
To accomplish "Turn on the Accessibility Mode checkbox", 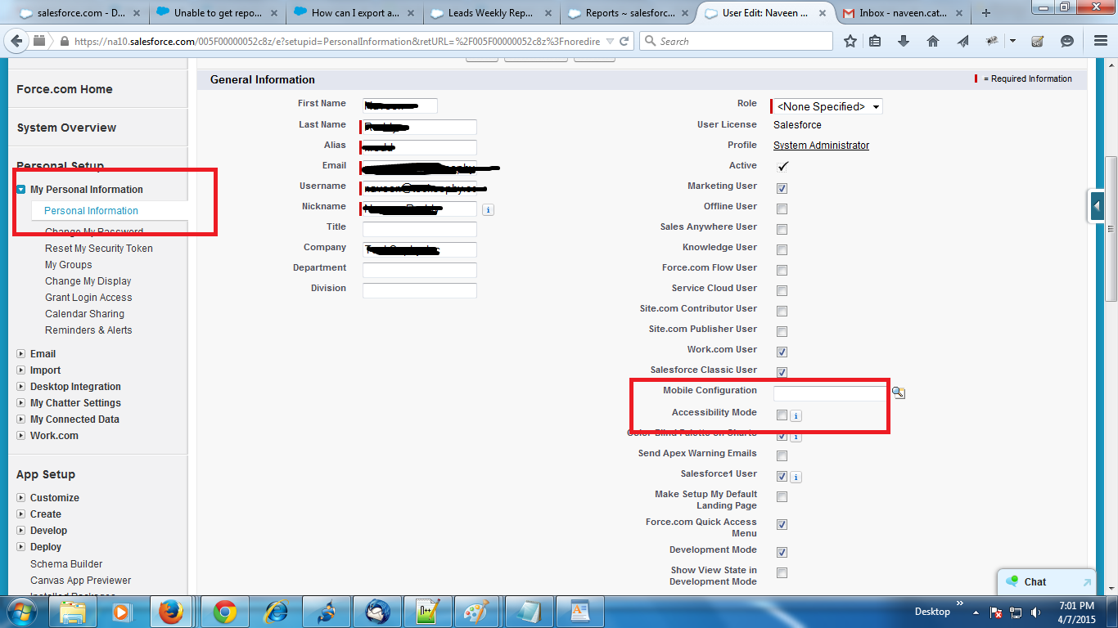I will point(782,415).
